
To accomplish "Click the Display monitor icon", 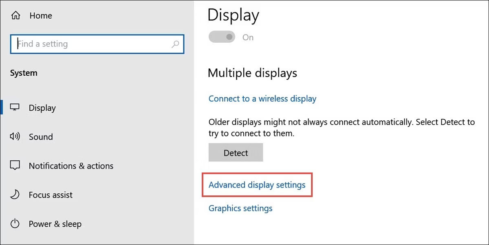I will click(15, 108).
